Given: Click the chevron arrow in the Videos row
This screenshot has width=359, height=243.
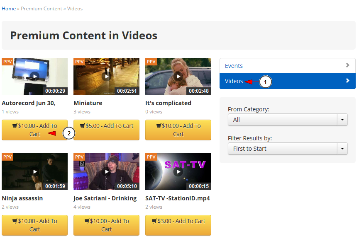Looking at the screenshot, I should click(347, 81).
